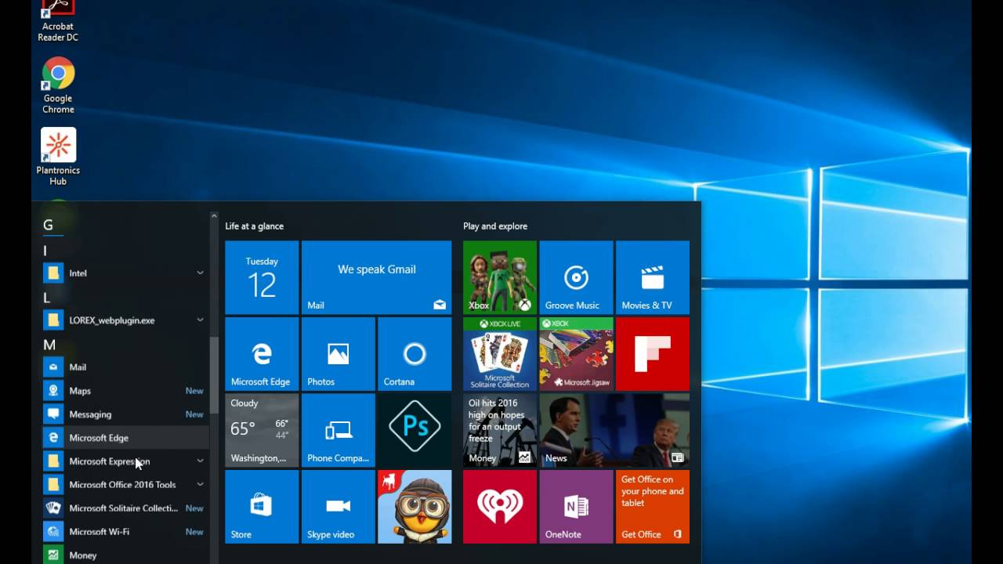Click the Life at a glance group header
The height and width of the screenshot is (564, 1003).
[254, 226]
